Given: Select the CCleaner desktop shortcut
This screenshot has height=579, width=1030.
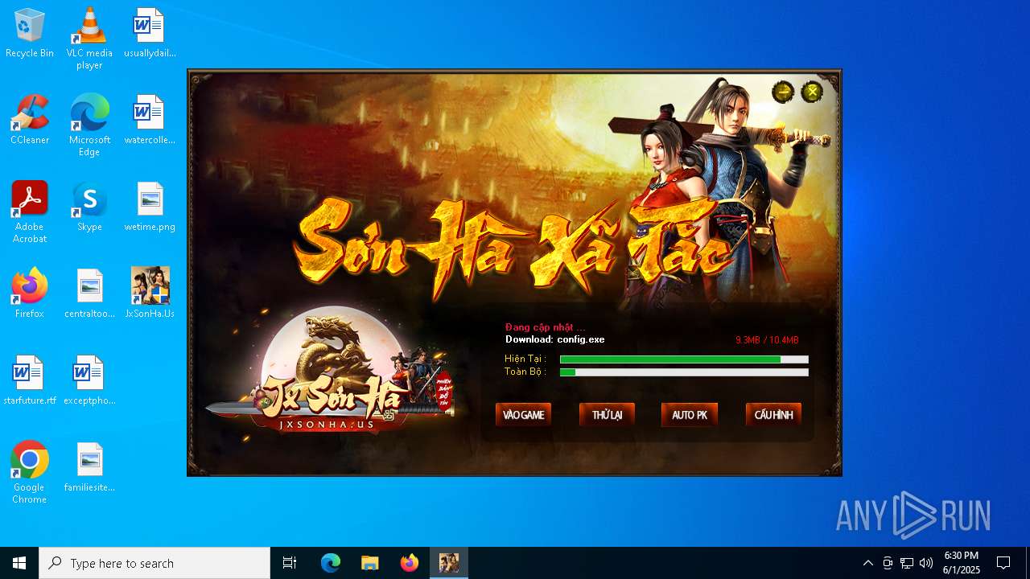Looking at the screenshot, I should tap(30, 121).
